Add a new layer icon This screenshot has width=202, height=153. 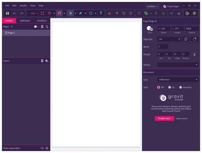coord(47,61)
